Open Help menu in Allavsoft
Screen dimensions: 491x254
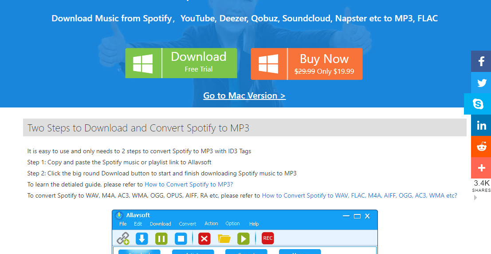(x=254, y=224)
